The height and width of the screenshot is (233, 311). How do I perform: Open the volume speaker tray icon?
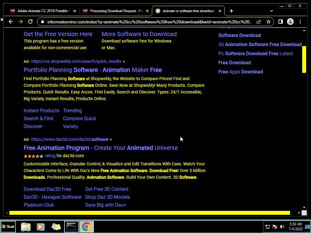tap(282, 227)
